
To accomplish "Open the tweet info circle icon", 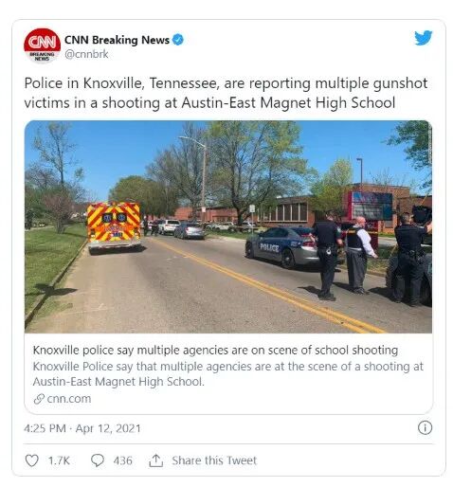I will point(425,427).
